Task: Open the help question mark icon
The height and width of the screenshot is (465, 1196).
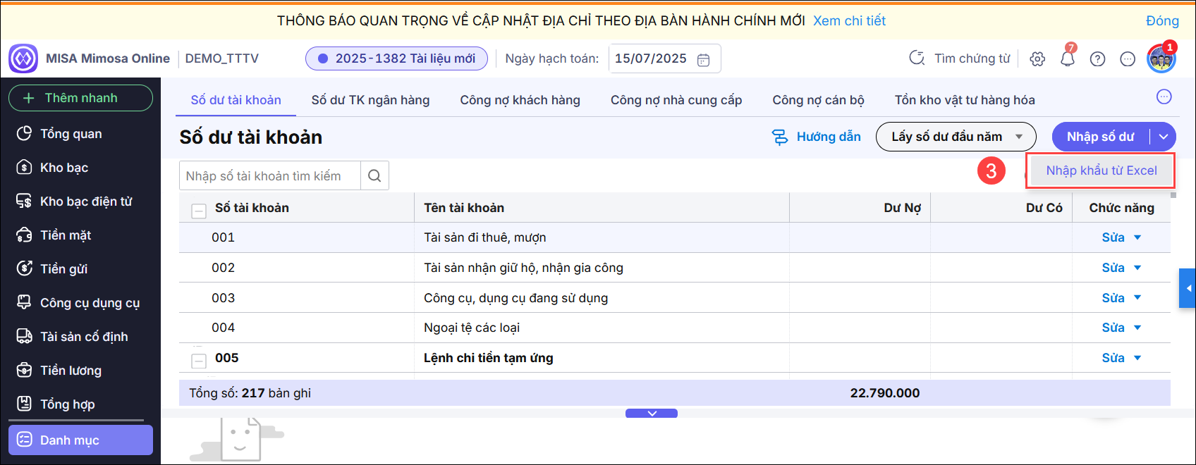Action: 1098,59
